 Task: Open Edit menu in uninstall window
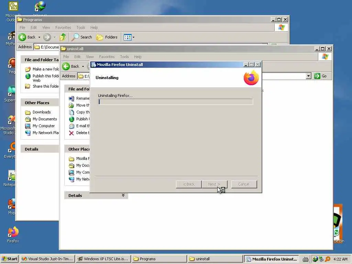(77, 57)
